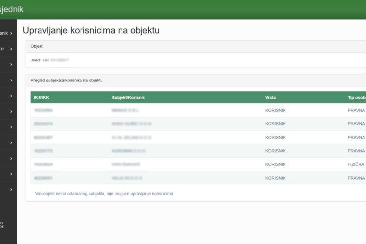Click the Objekt panel header
Screen dimensions: 366x244
[37, 46]
